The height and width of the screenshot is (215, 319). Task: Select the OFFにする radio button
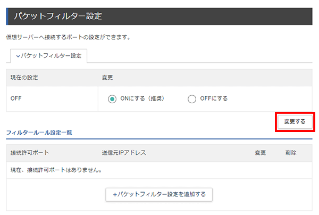coord(192,99)
